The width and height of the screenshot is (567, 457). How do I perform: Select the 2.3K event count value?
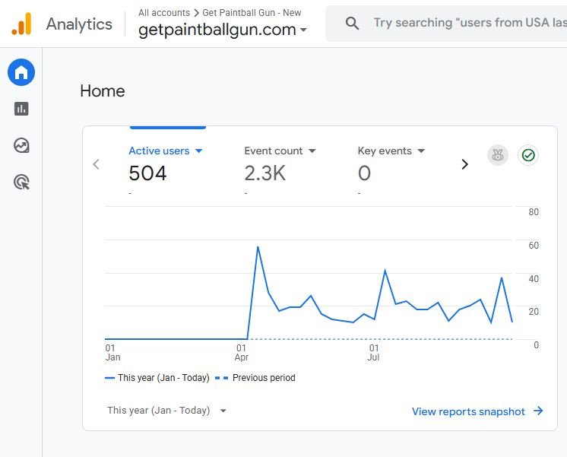[x=264, y=173]
